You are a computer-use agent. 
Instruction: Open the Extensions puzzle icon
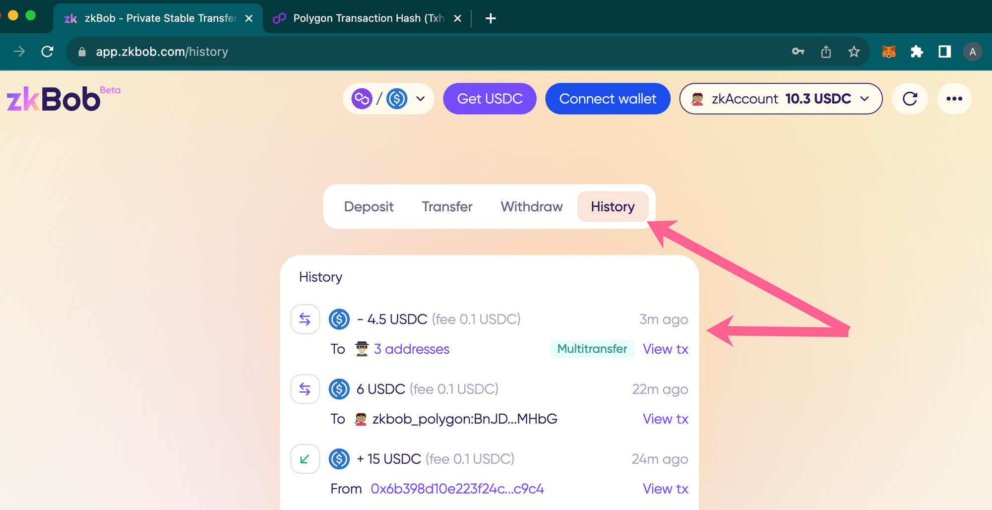coord(917,52)
